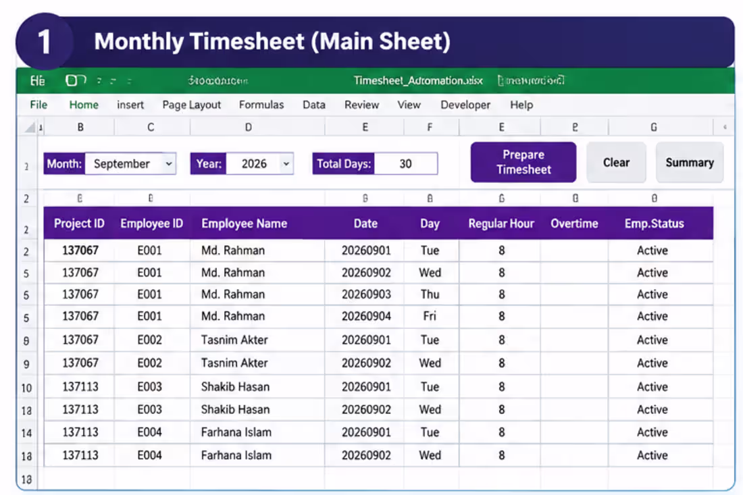Expand the Year dropdown showing 2026
This screenshot has width=743, height=495.
coord(286,164)
